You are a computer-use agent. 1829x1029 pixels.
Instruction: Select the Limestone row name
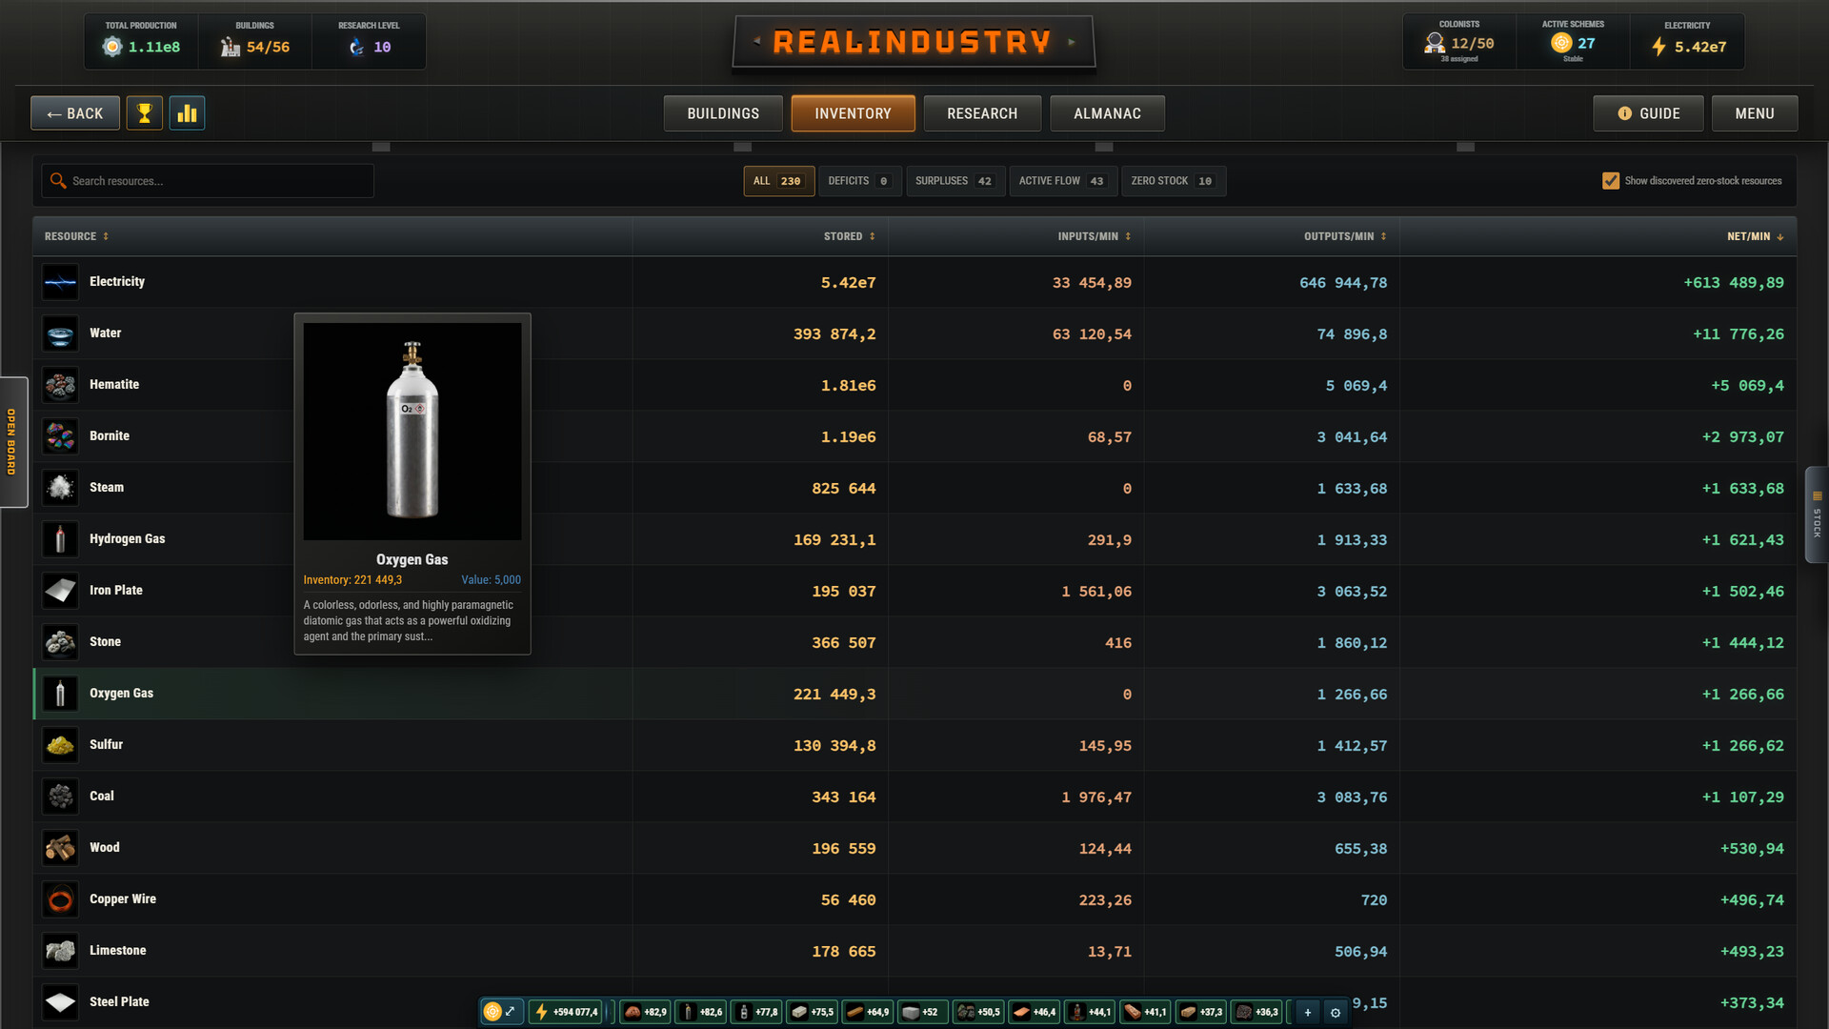click(118, 951)
